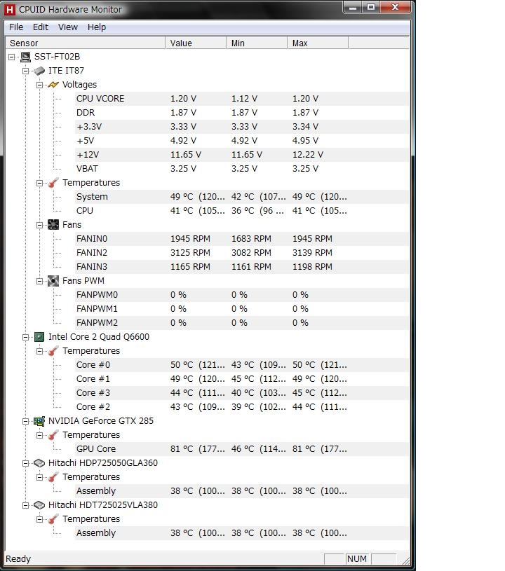
Task: Click the Fans PWM icon
Action: 53,281
